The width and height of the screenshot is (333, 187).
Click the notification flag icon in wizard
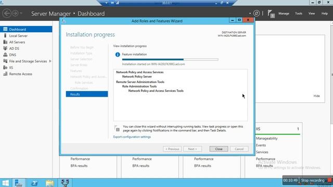click(117, 128)
